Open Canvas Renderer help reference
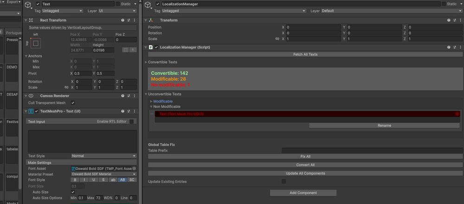Screen dimensions: 464x204 coord(123,96)
